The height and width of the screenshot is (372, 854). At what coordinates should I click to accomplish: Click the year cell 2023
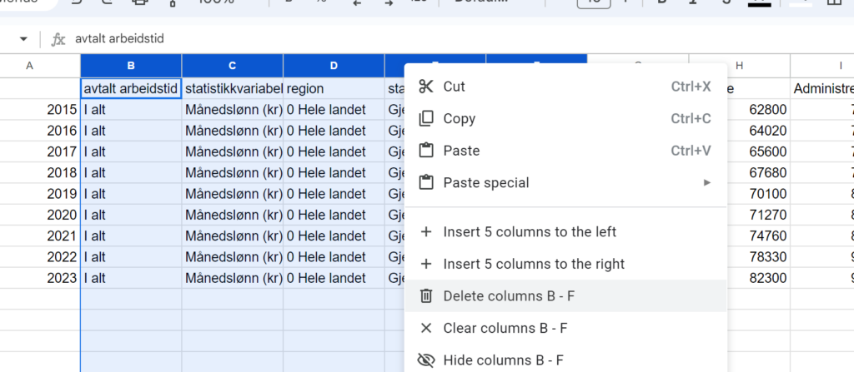point(40,279)
